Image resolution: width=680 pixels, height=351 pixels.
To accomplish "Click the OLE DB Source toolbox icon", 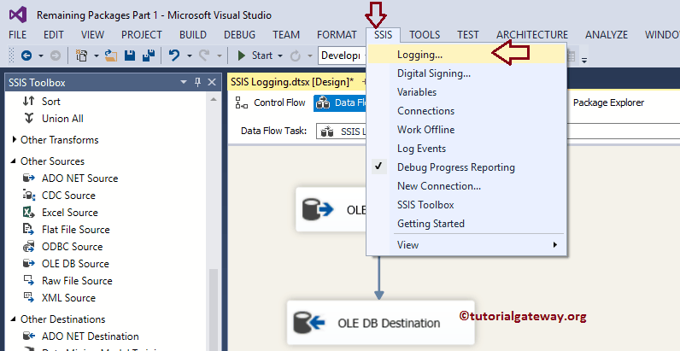I will [x=29, y=264].
